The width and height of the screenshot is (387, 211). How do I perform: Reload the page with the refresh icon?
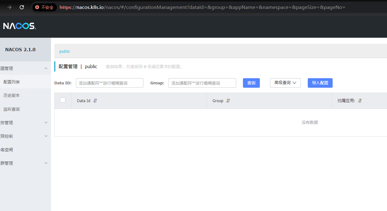[22, 7]
